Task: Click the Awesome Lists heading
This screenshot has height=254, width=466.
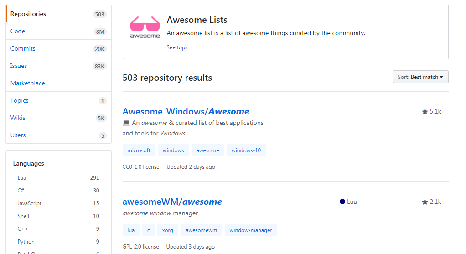Action: pyautogui.click(x=197, y=20)
